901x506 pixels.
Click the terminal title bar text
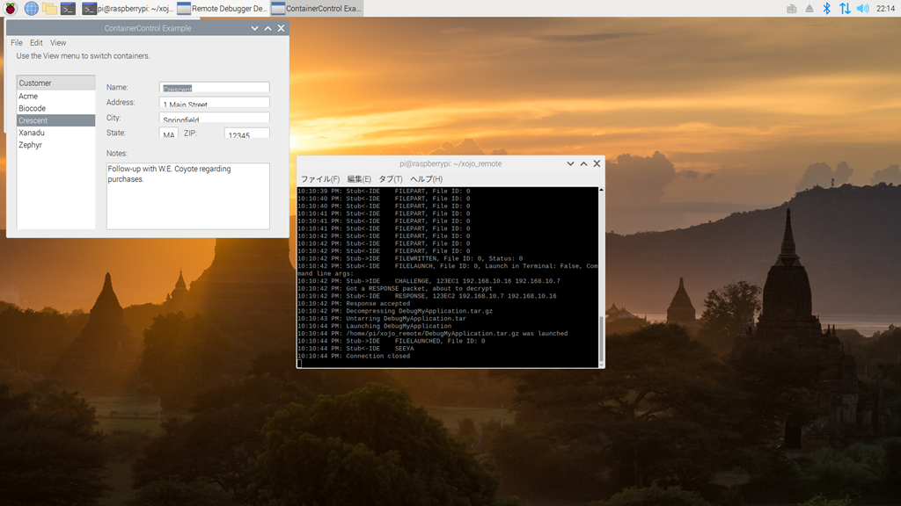(450, 163)
